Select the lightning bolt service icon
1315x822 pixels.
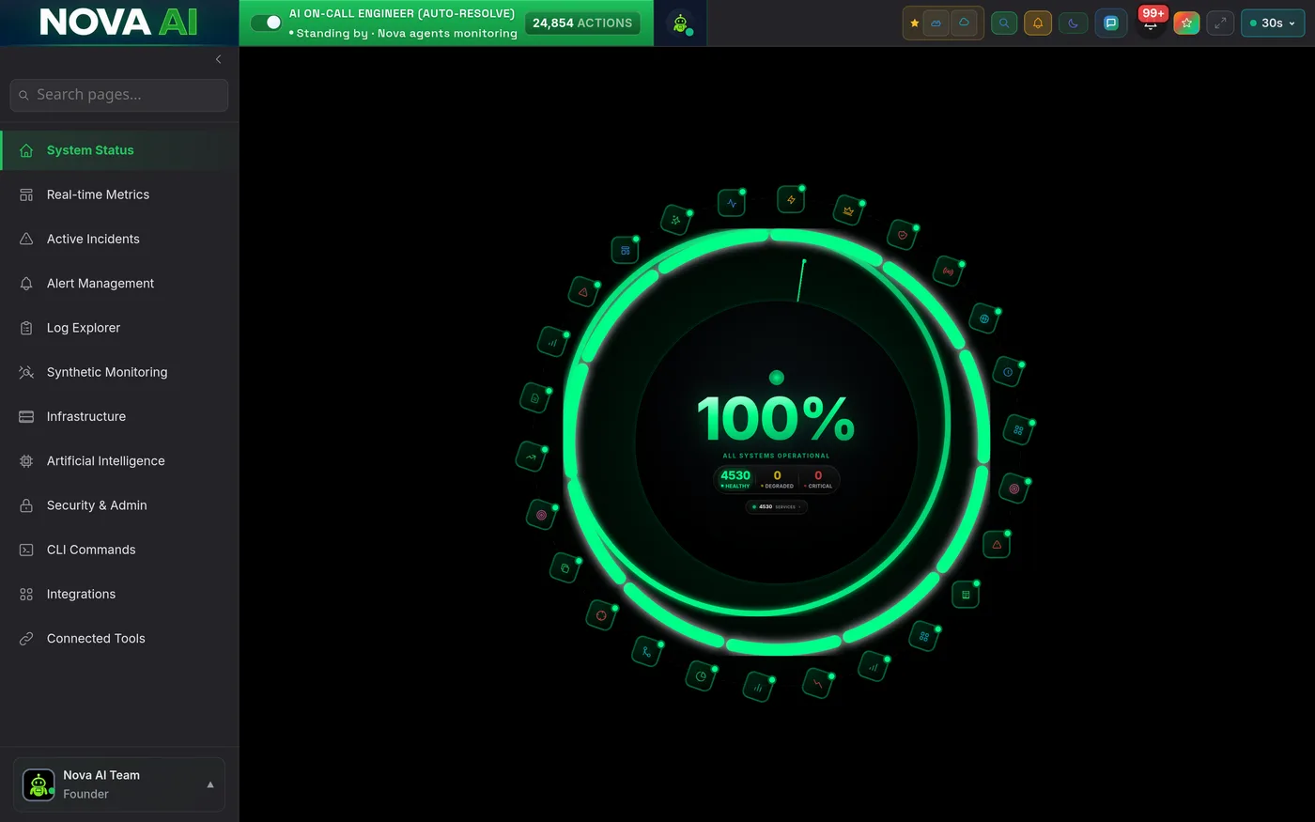(x=791, y=199)
